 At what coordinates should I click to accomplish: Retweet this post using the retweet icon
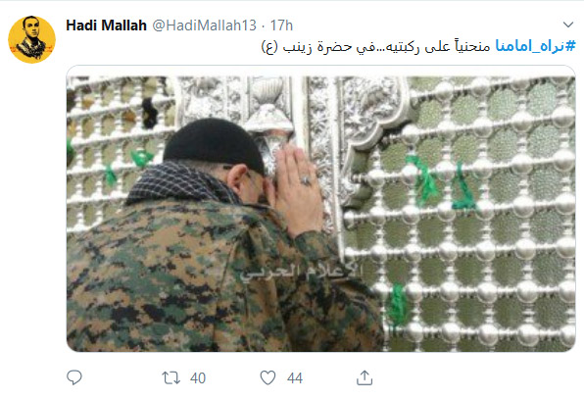tap(170, 378)
